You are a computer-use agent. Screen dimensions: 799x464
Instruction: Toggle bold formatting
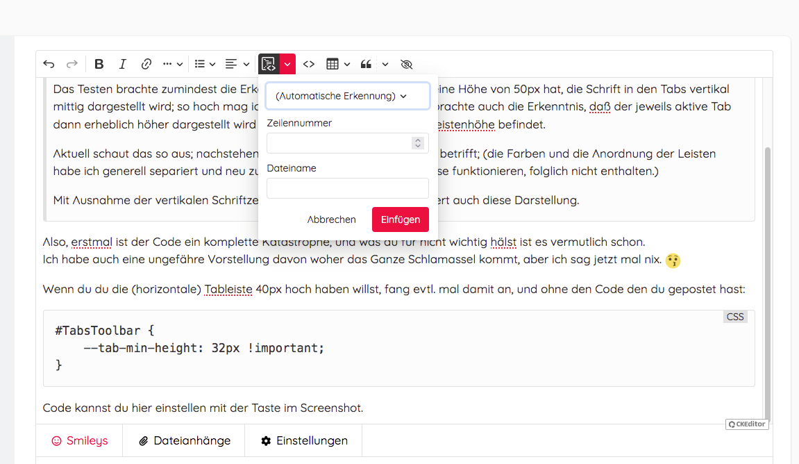point(99,64)
